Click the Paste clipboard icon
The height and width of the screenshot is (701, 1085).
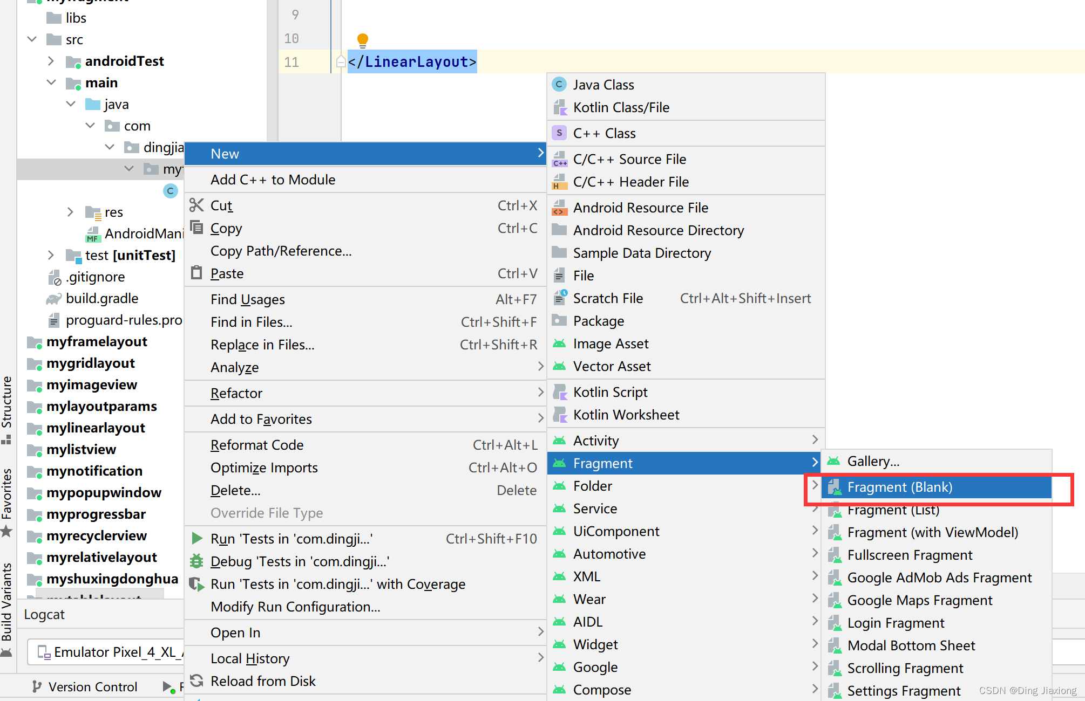[x=196, y=273]
